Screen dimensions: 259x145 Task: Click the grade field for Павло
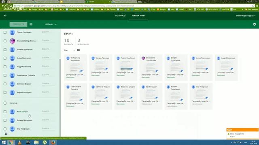click(48, 32)
